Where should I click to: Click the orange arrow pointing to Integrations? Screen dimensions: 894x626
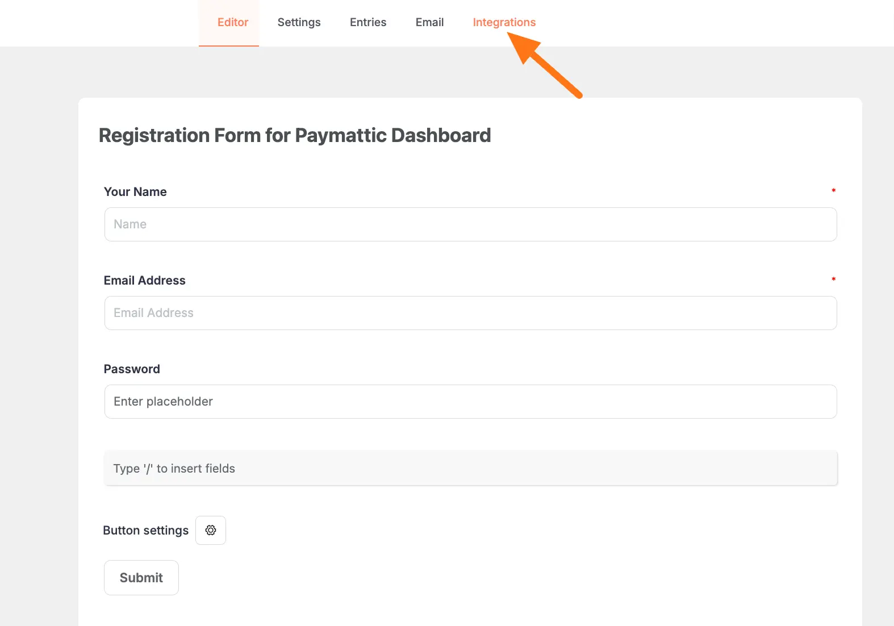click(x=544, y=65)
